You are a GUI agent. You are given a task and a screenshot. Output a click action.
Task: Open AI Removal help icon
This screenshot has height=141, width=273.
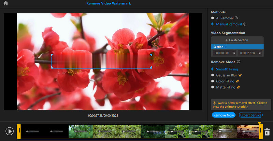[x=236, y=18]
